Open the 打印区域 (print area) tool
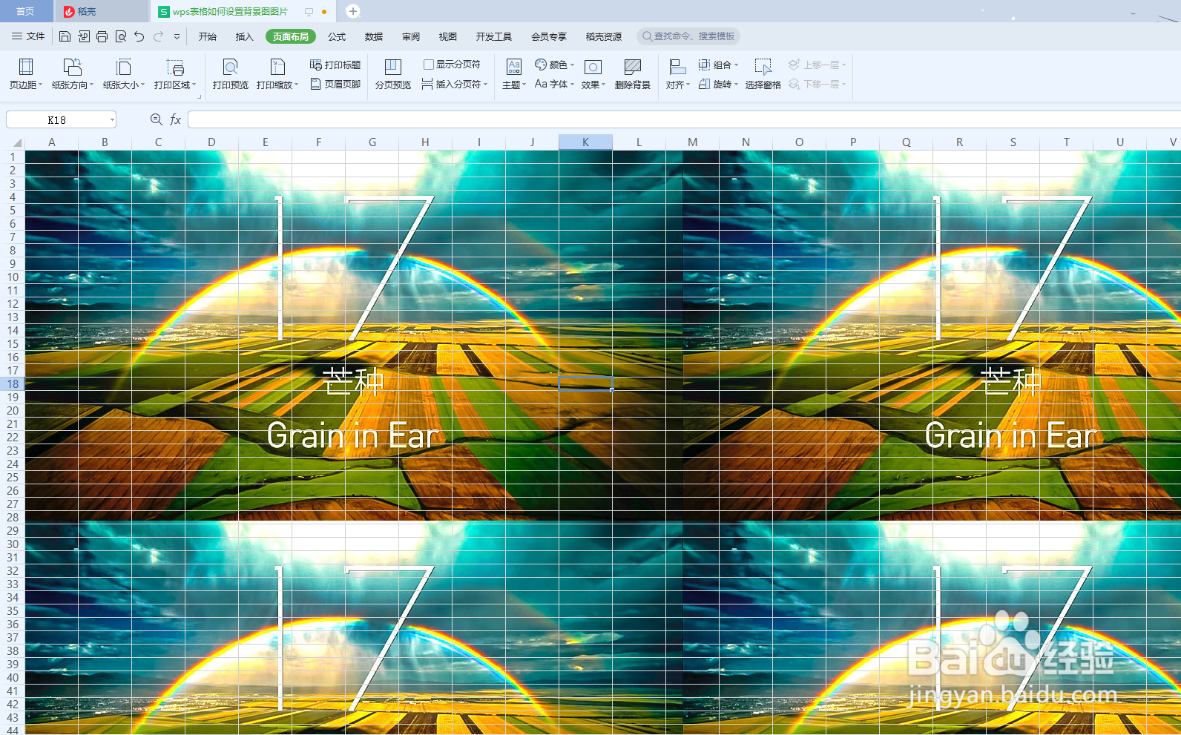The image size is (1181, 735). pyautogui.click(x=175, y=74)
